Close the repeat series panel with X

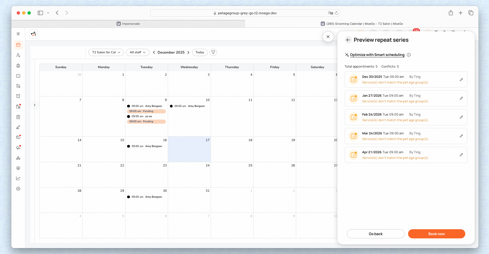(328, 37)
